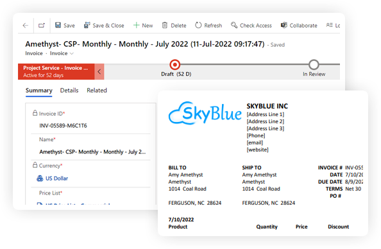This screenshot has height=249, width=381.
Task: Open Check Access
Action: [251, 25]
